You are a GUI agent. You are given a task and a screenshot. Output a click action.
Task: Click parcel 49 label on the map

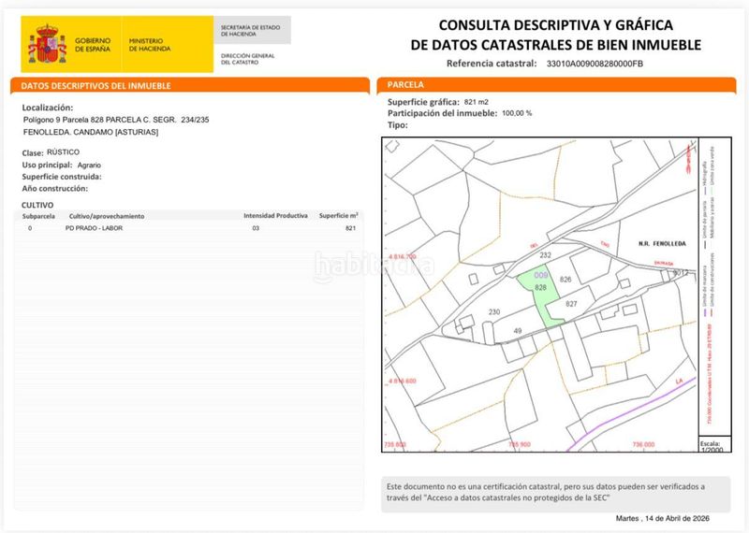(x=518, y=331)
